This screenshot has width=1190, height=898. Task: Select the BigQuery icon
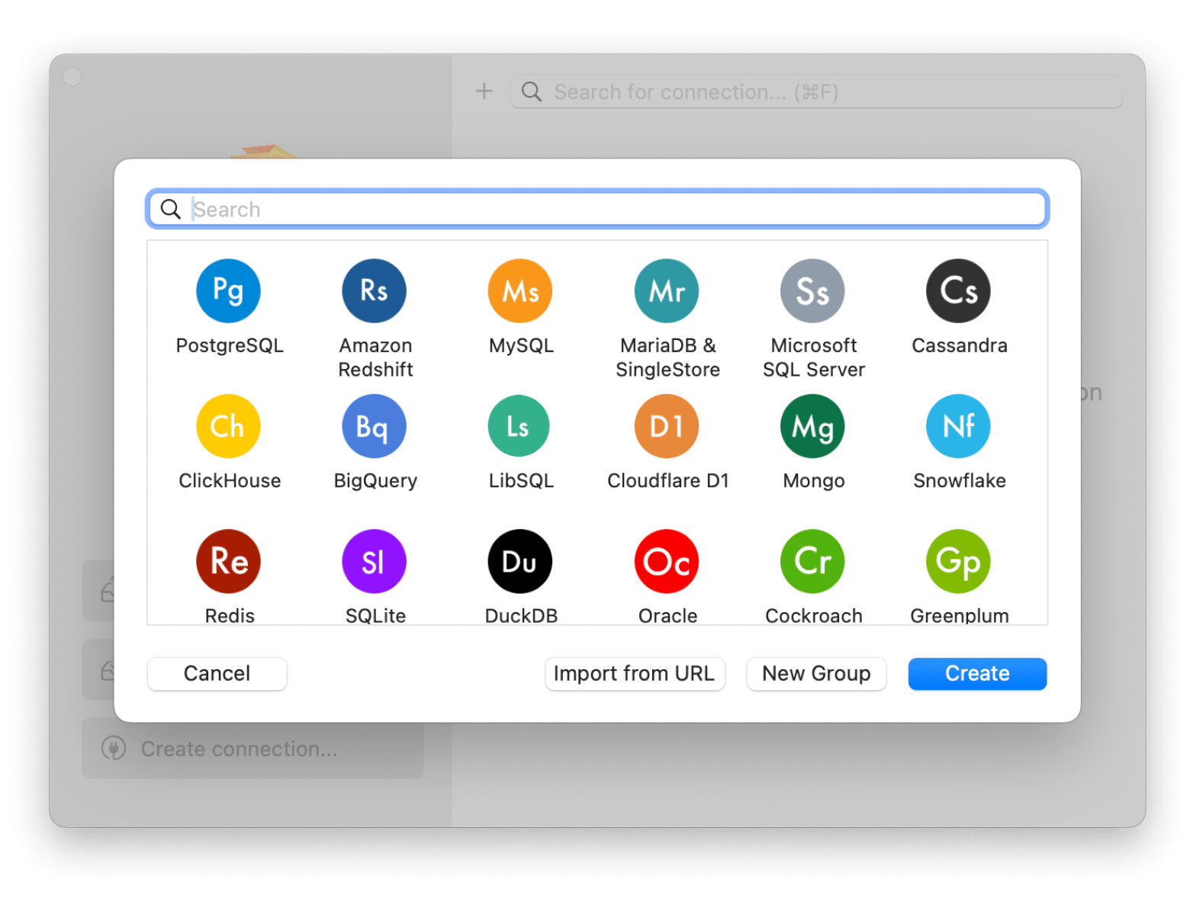coord(374,426)
